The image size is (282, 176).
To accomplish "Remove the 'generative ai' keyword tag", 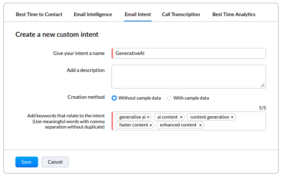I will [x=148, y=117].
